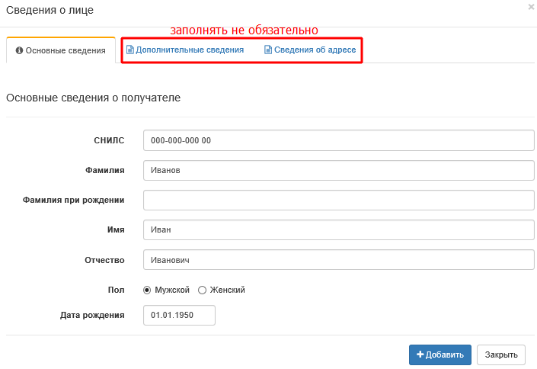Switch to the Основные сведения tab
The width and height of the screenshot is (537, 369).
(61, 51)
